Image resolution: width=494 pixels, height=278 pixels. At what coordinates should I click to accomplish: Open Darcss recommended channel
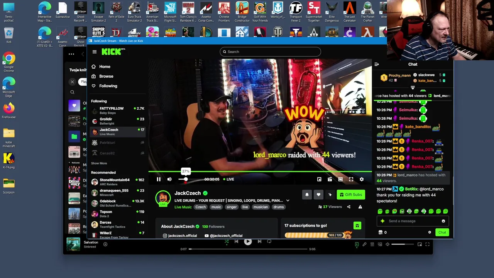(118, 224)
